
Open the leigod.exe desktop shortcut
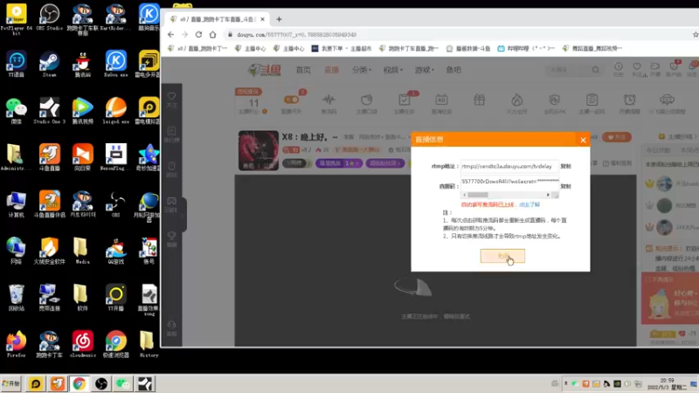(x=116, y=111)
